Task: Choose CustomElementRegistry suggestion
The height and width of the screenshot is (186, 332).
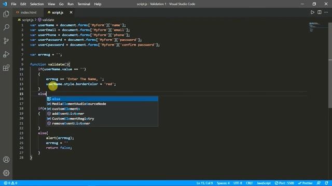Action: click(102, 118)
